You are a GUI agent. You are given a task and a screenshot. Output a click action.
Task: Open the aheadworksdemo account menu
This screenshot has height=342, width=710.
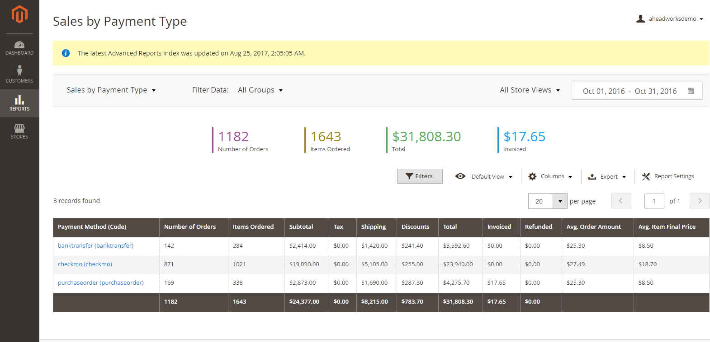point(670,19)
